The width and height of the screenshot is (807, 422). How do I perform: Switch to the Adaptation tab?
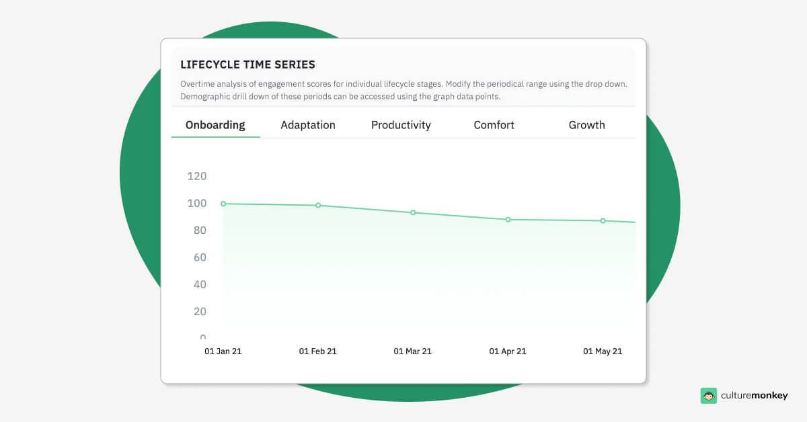click(308, 125)
